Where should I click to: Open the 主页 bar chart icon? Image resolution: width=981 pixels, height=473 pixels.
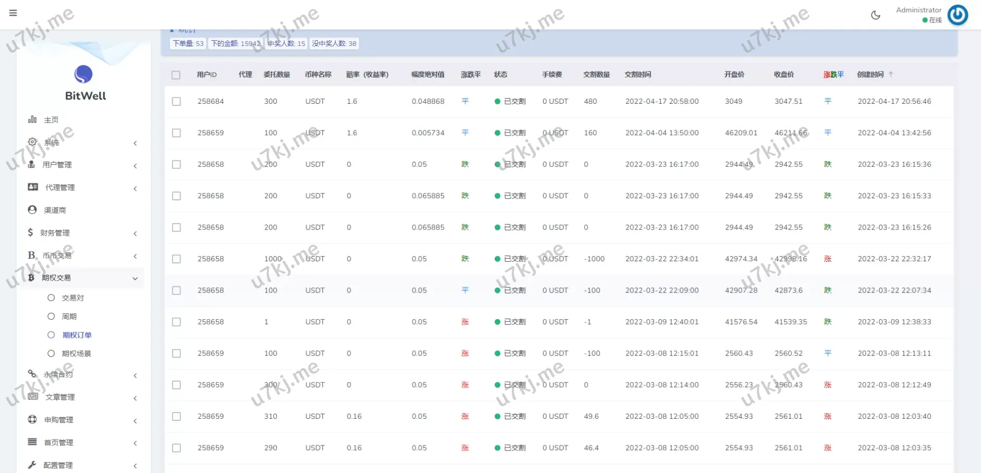click(32, 119)
